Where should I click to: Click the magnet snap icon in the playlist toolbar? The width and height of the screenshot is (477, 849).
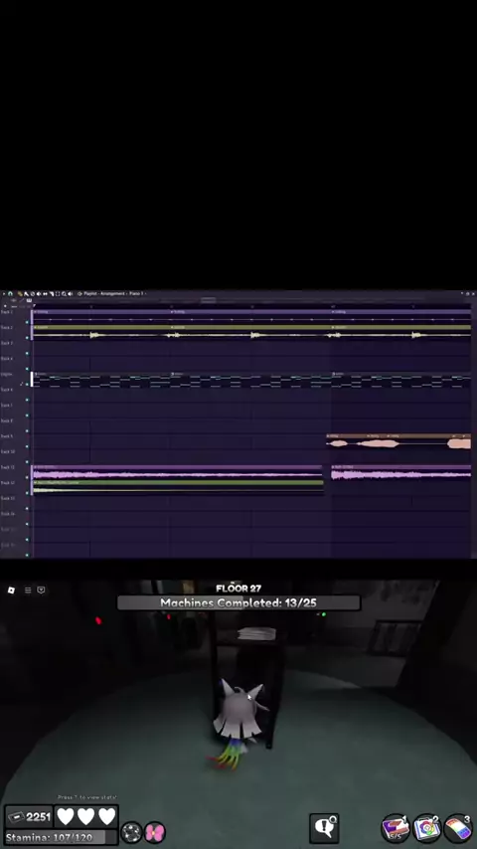click(x=10, y=293)
